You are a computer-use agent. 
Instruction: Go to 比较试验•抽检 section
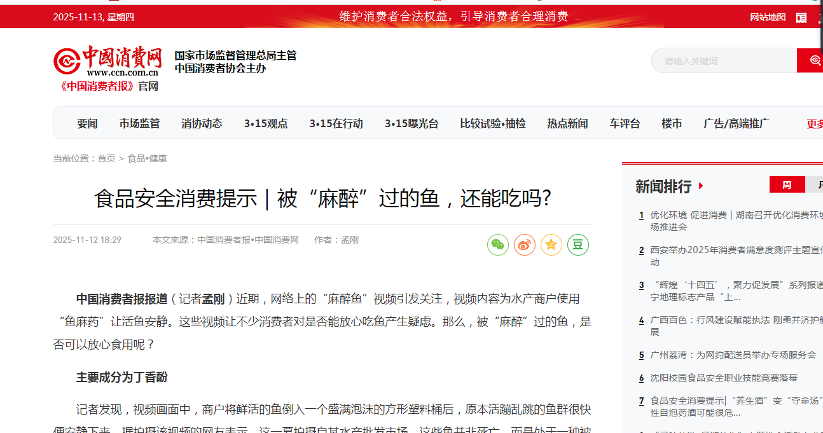[x=493, y=123]
